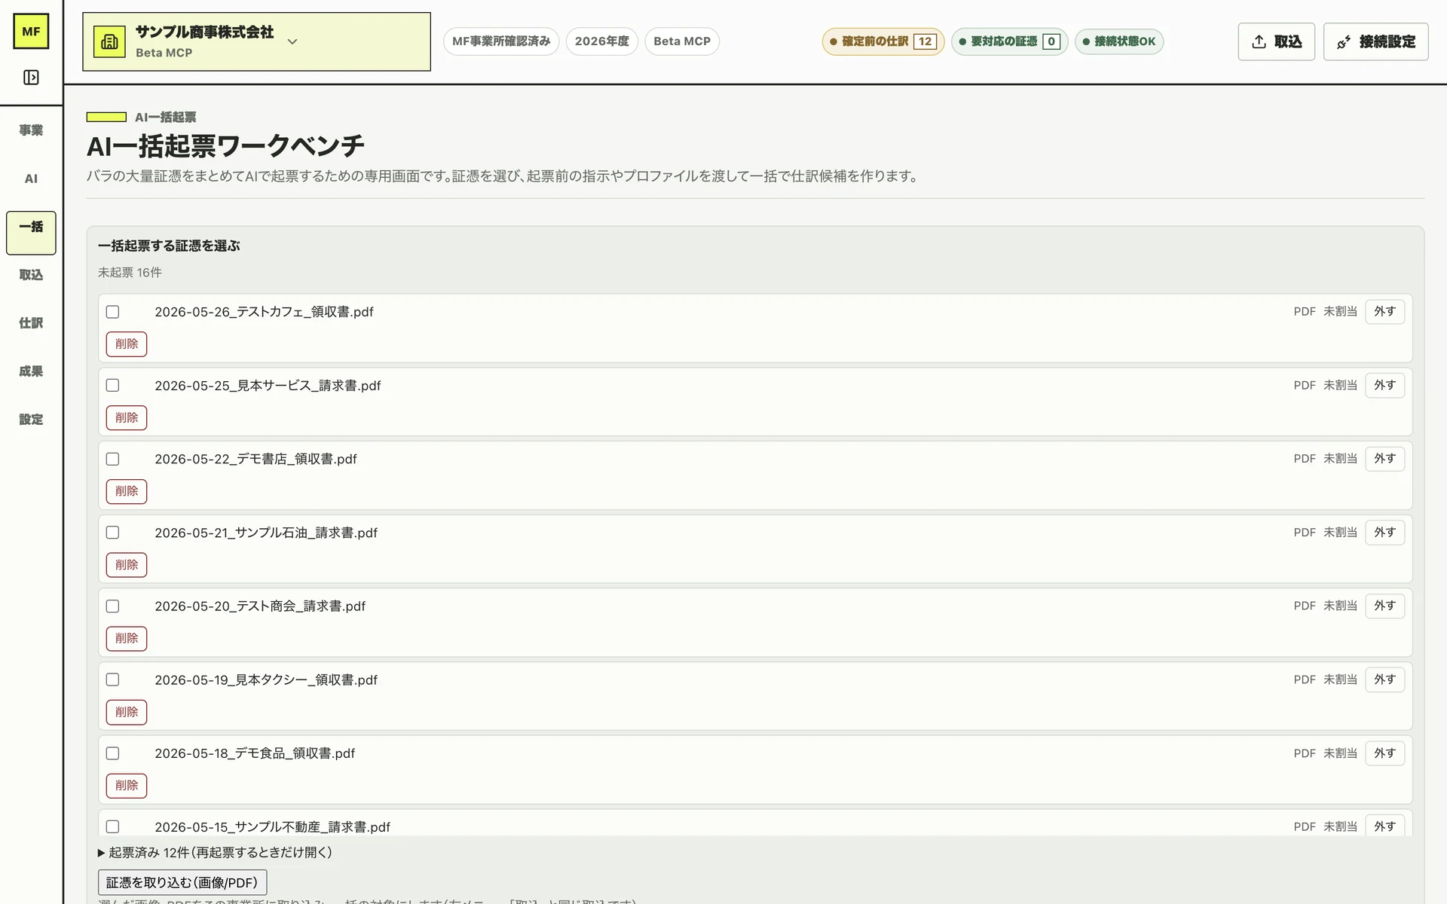
Task: Check the 見本サービス_請求書.pdf checkbox
Action: tap(112, 385)
